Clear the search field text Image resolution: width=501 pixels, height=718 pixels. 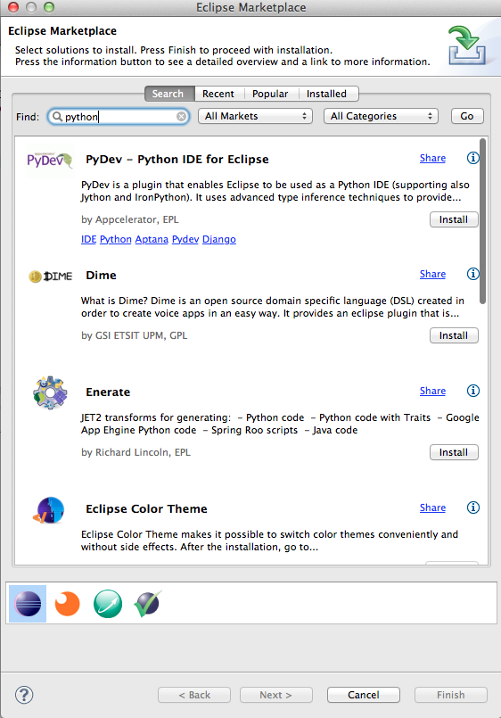[x=181, y=116]
